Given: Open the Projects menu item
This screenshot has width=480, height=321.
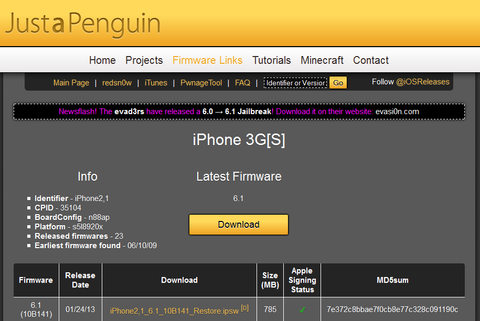Looking at the screenshot, I should click(144, 60).
